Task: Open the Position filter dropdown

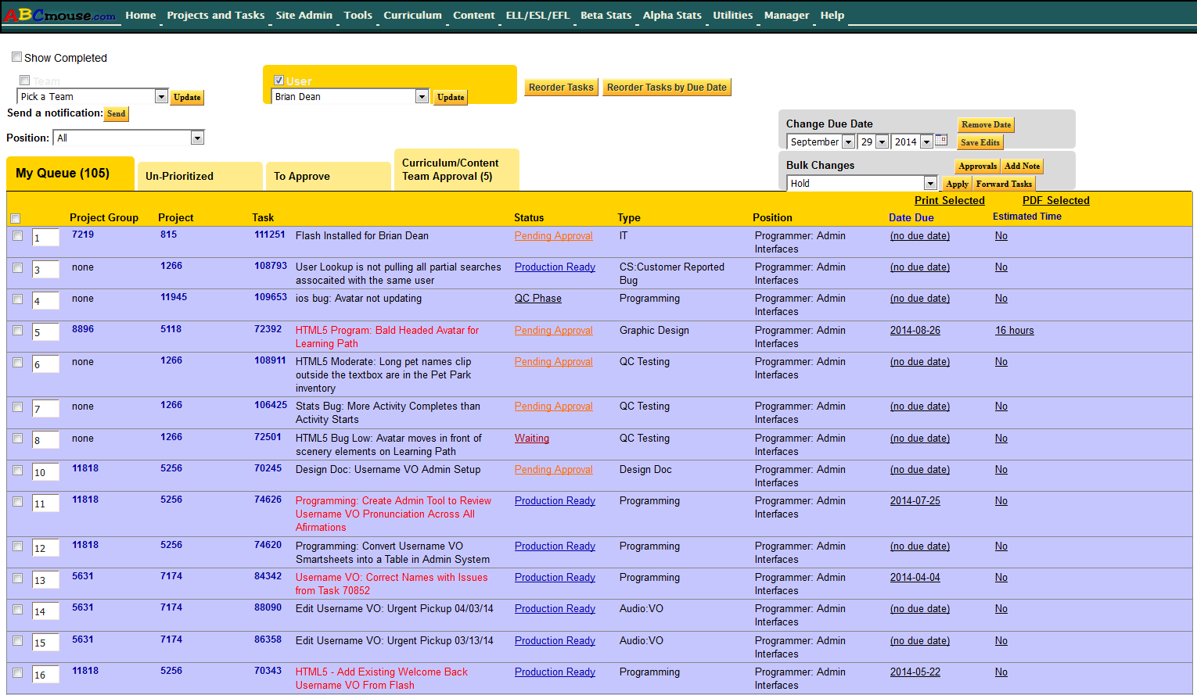Action: coord(197,138)
